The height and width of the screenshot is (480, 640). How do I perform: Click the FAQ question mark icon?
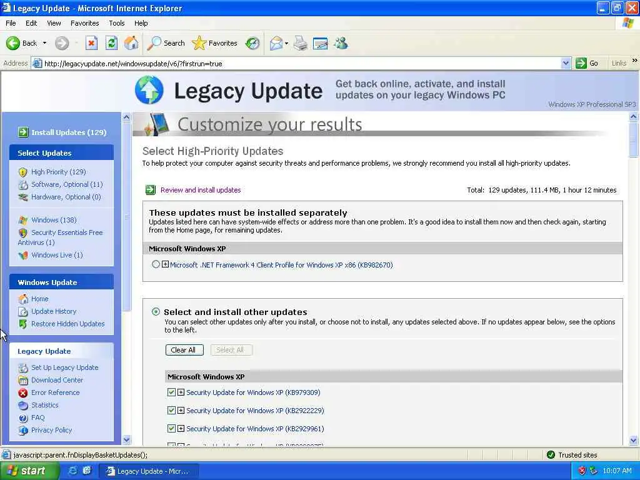(23, 418)
